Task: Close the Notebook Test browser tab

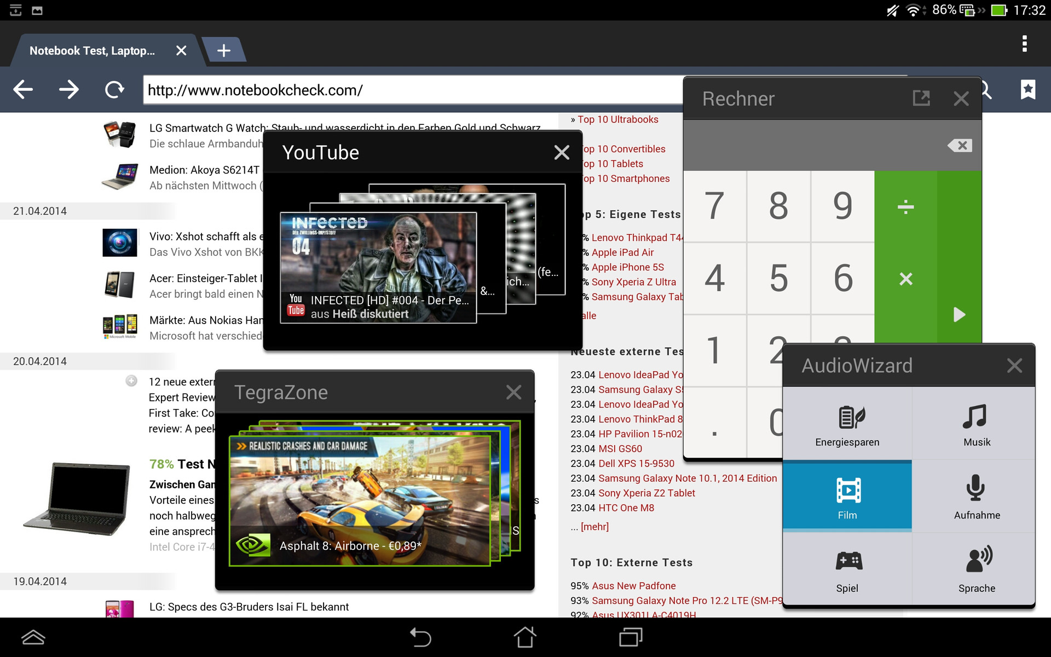Action: point(181,51)
